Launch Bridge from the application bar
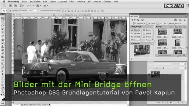The height and width of the screenshot is (106, 189). pyautogui.click(x=10, y=6)
